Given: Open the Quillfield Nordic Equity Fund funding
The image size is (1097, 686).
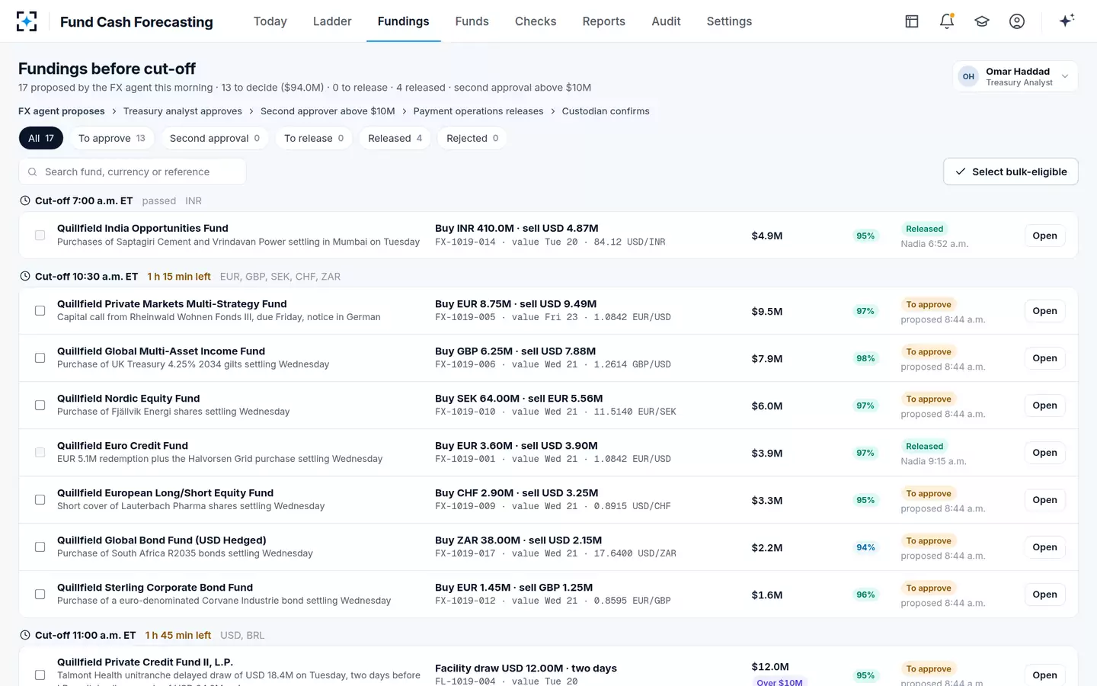Looking at the screenshot, I should pyautogui.click(x=1044, y=406).
